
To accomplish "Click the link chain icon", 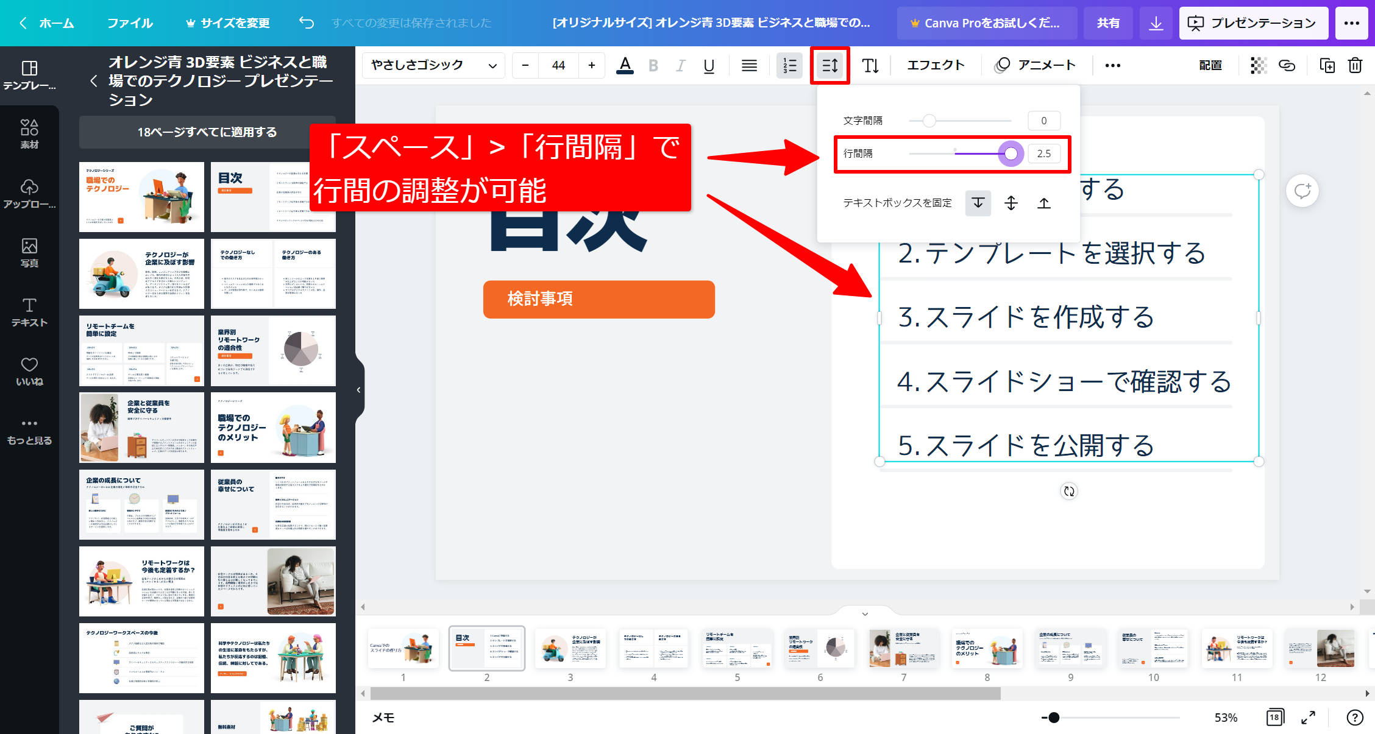I will [x=1287, y=65].
